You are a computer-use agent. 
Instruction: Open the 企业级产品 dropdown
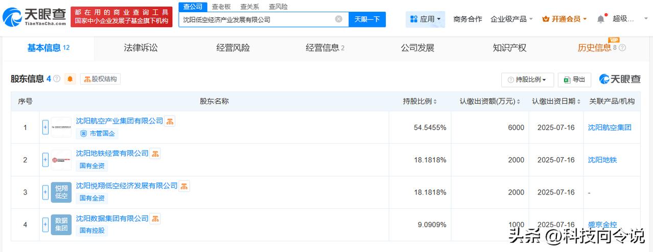pos(511,19)
